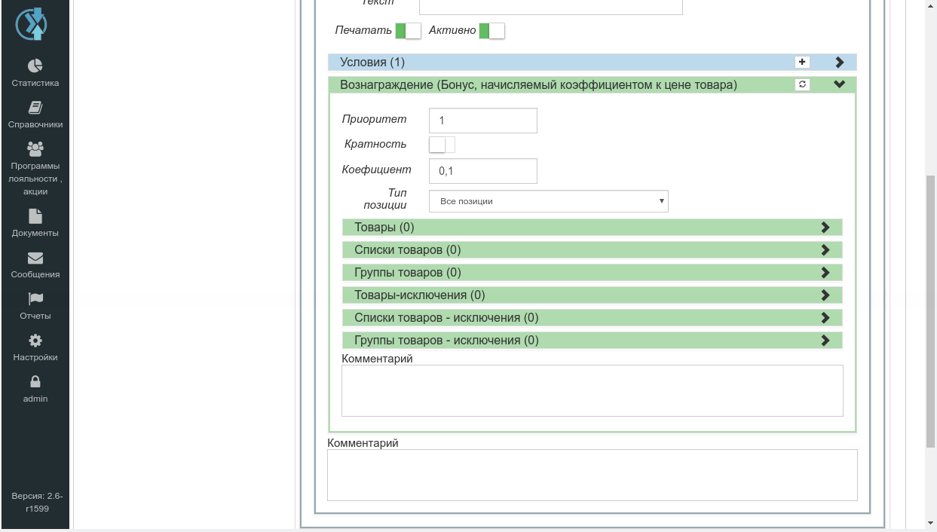Image resolution: width=937 pixels, height=532 pixels.
Task: Expand Товары-исключения (0) section
Action: coord(593,295)
